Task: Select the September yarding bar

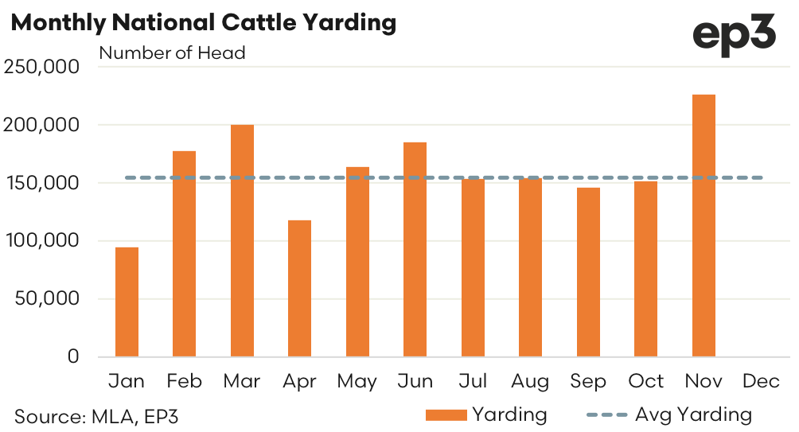Action: point(588,272)
